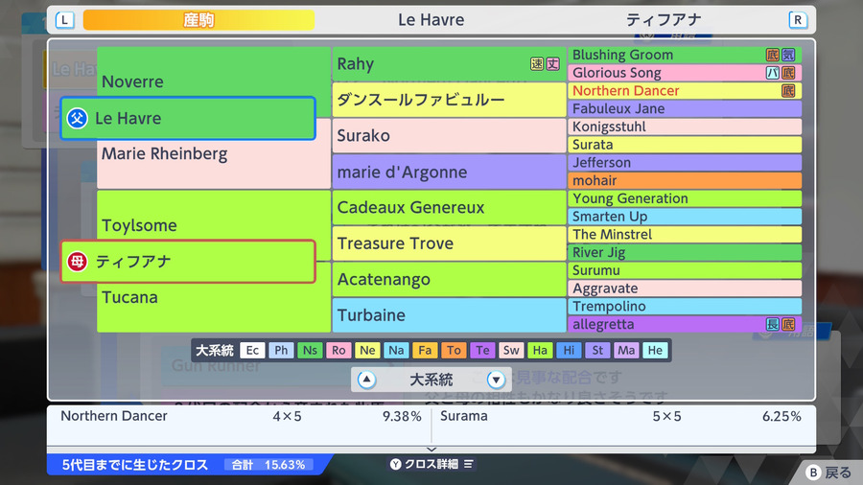This screenshot has height=485, width=863.
Task: Click the Ec lineage color swatch
Action: pyautogui.click(x=252, y=350)
